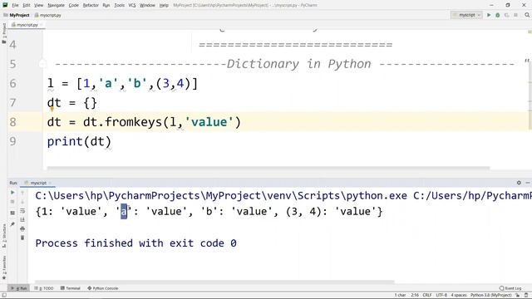Collapse the docstring fold marker on line 5
The image size is (532, 299).
tap(42, 64)
